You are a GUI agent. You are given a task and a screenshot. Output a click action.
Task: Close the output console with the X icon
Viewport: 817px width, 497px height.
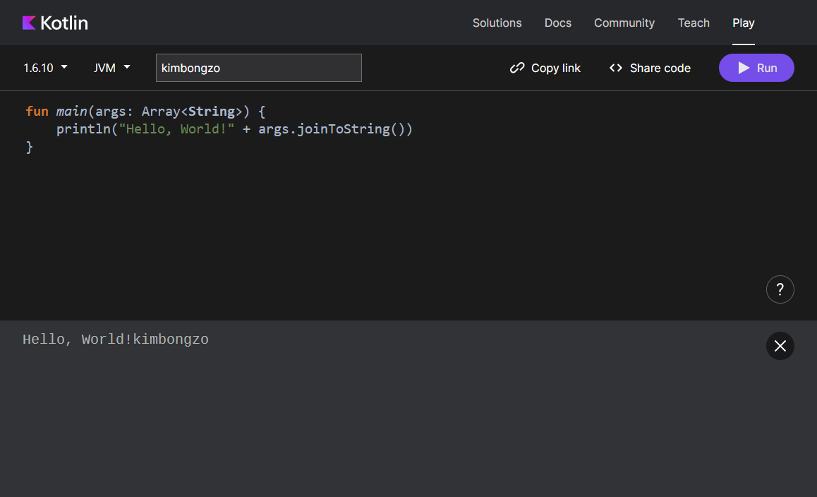(x=780, y=346)
